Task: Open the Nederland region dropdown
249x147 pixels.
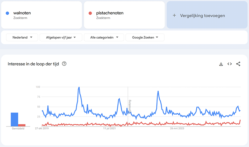Action: pos(22,37)
